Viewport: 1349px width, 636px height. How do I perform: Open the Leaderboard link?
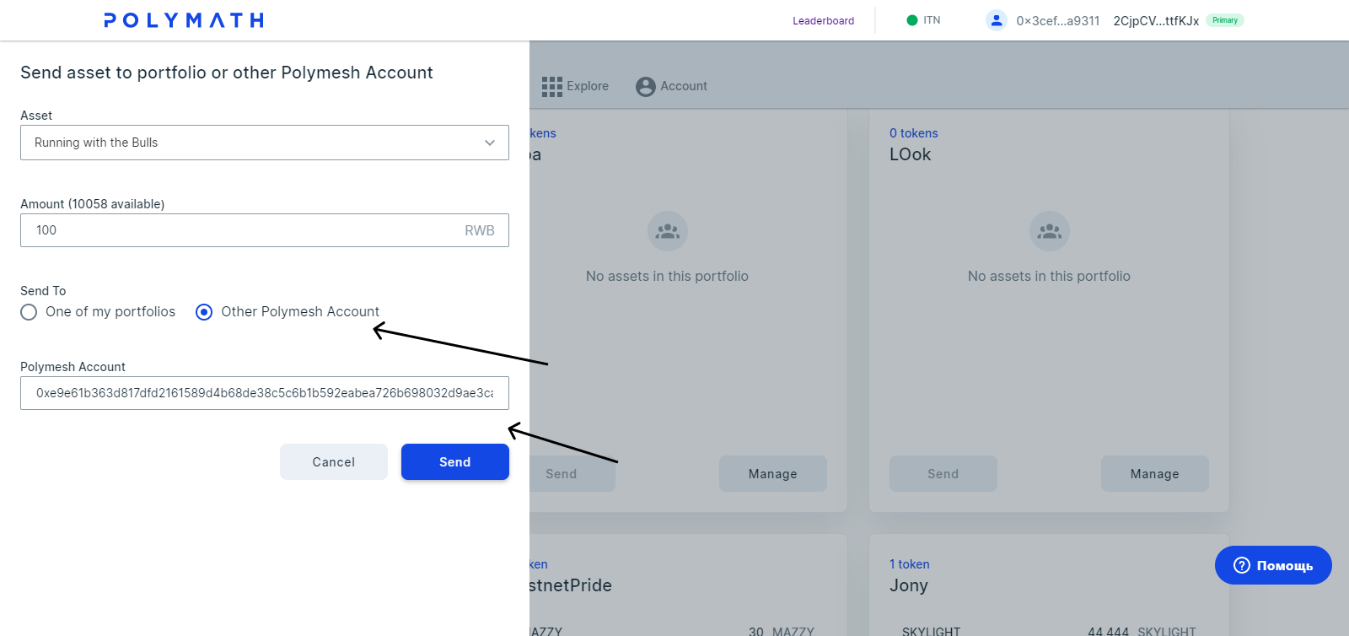pos(823,21)
